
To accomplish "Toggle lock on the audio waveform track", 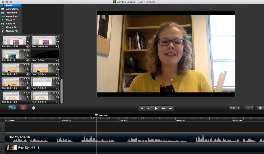I will (3, 140).
